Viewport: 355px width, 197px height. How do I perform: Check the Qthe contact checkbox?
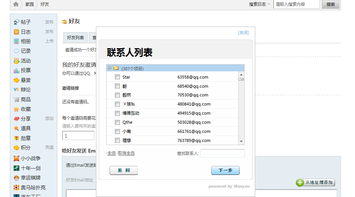(117, 123)
